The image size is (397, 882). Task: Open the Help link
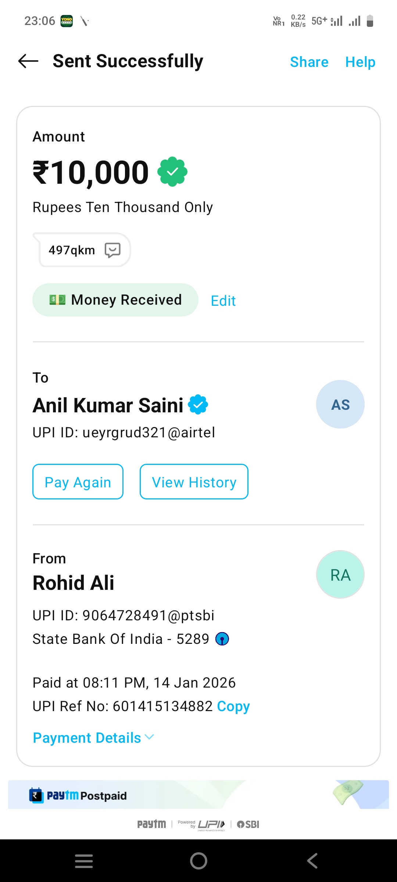pyautogui.click(x=360, y=62)
